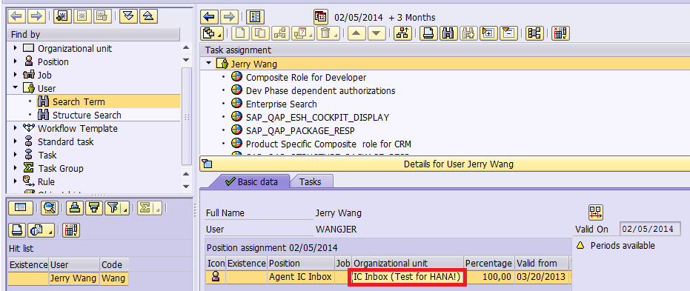690x291 pixels.
Task: Open layout settings in hit list toolbar
Action: (x=71, y=230)
